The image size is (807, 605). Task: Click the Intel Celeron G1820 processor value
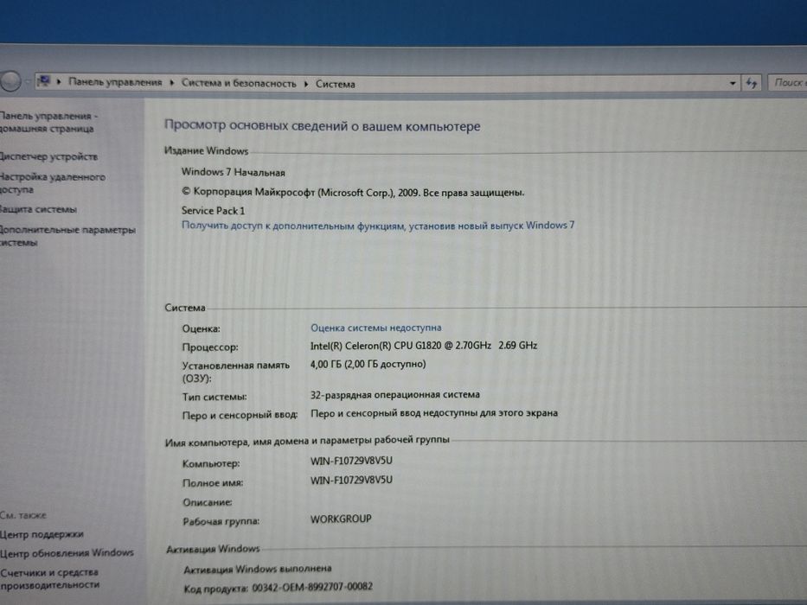pos(424,346)
